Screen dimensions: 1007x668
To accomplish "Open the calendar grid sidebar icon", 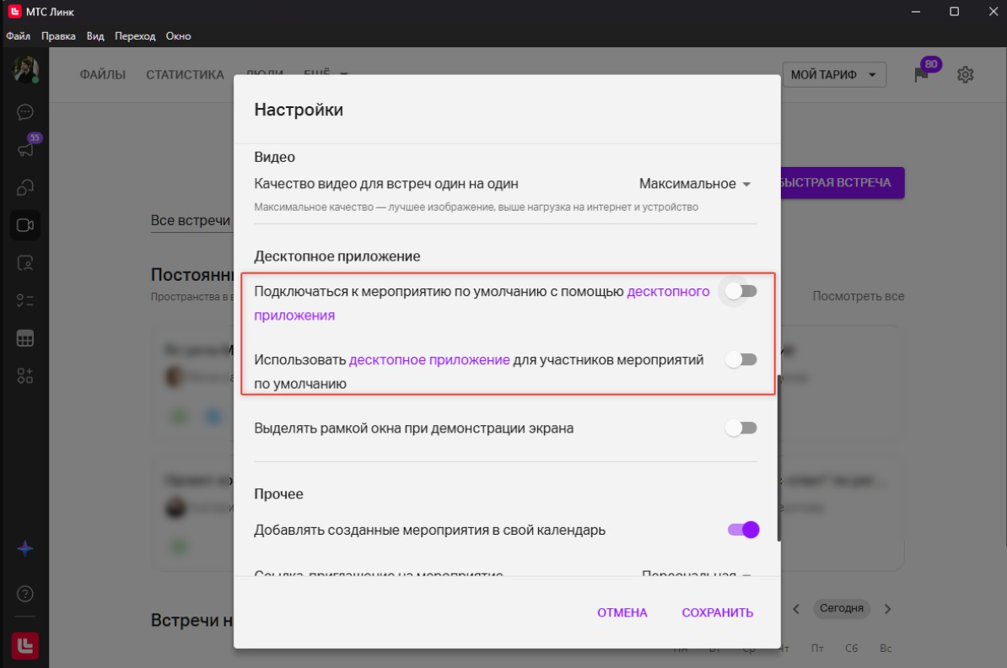I will [25, 338].
